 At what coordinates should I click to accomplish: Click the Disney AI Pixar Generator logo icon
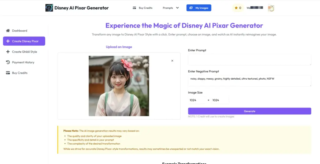[49, 8]
